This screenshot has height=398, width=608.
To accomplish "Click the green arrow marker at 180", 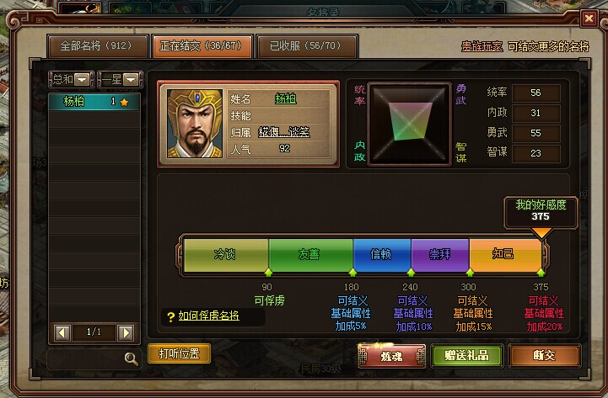I will [x=352, y=273].
